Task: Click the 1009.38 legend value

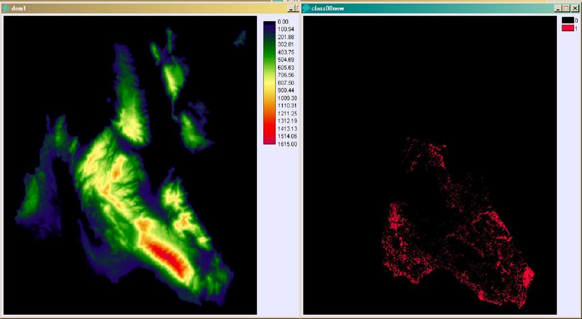Action: 287,98
